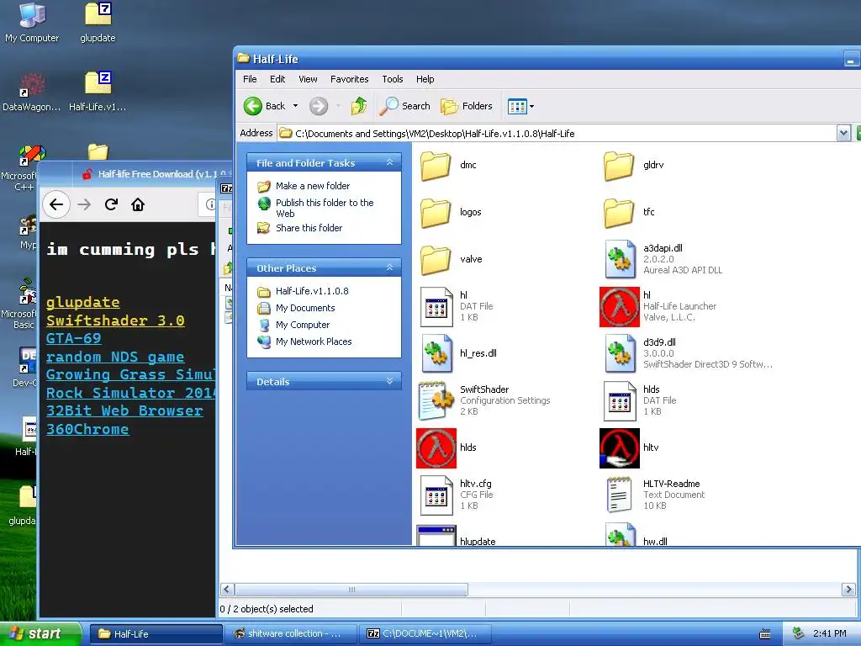Collapse the File and Folder Tasks panel
This screenshot has width=861, height=646.
click(389, 162)
